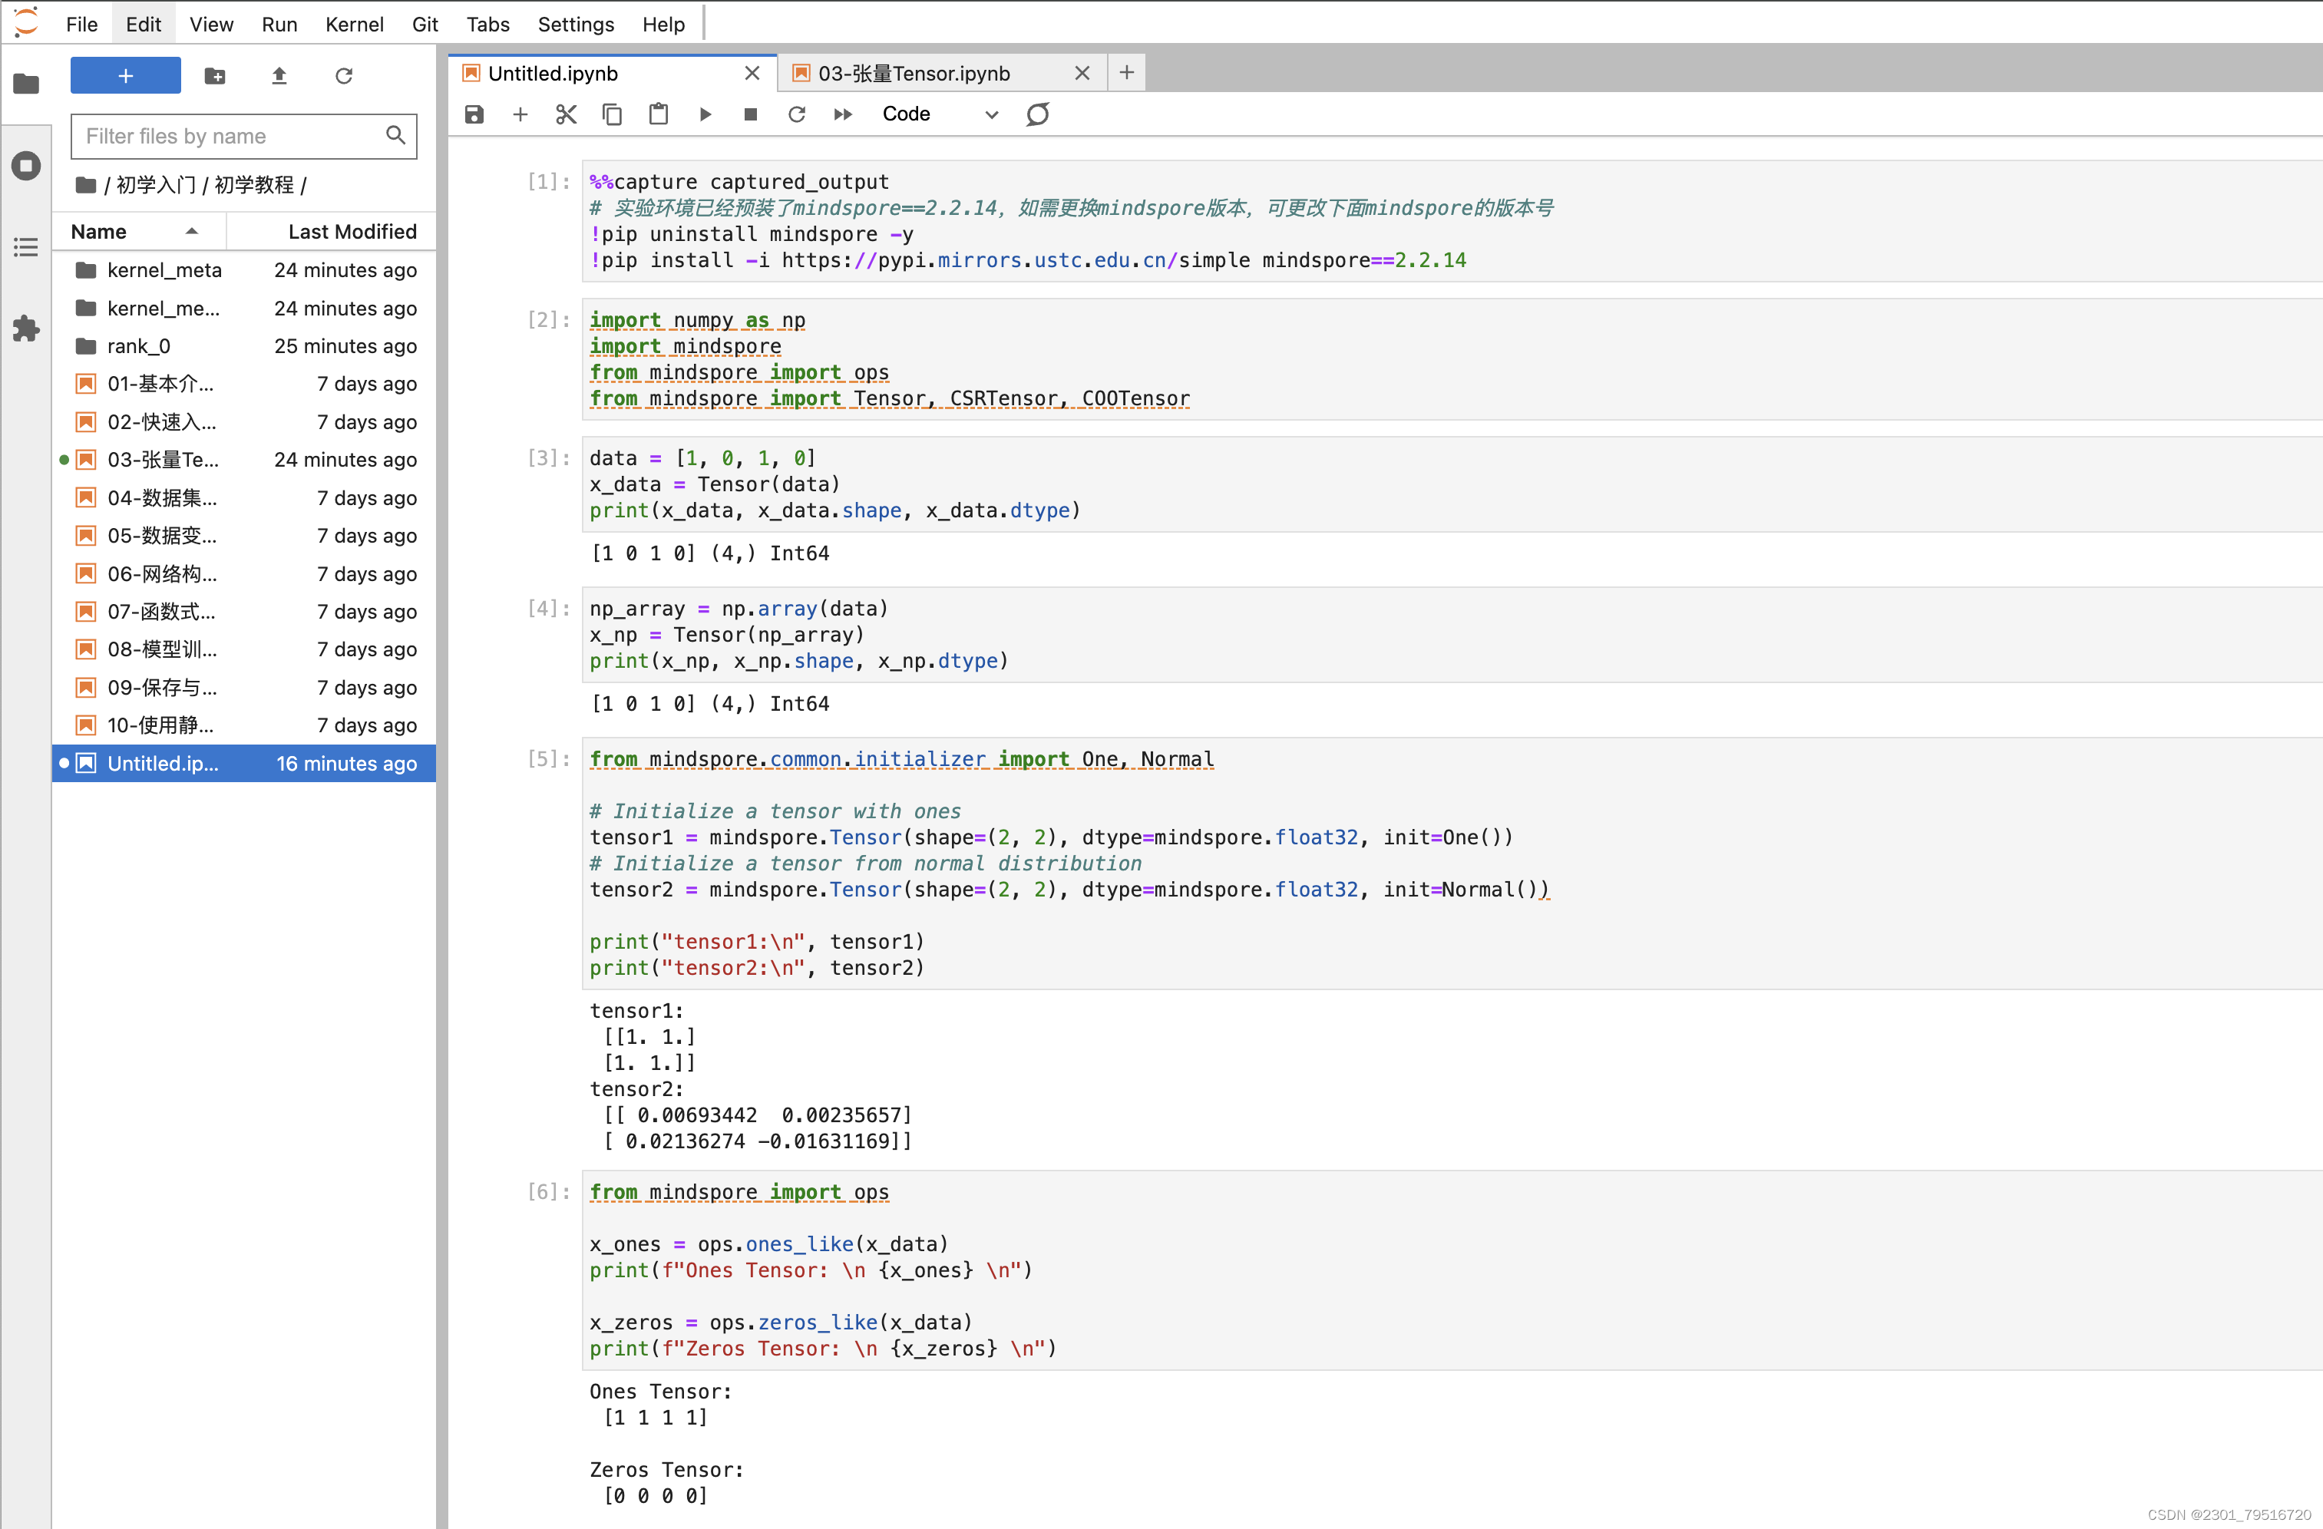Sort files by Last Modified
The height and width of the screenshot is (1529, 2323).
point(352,231)
